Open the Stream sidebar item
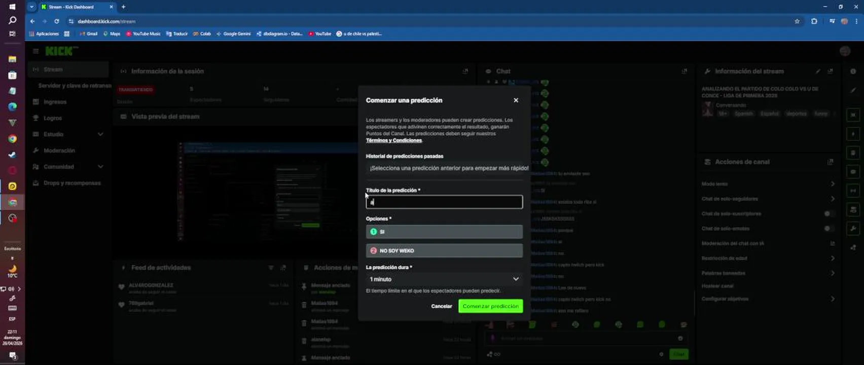The height and width of the screenshot is (365, 864). pos(68,69)
